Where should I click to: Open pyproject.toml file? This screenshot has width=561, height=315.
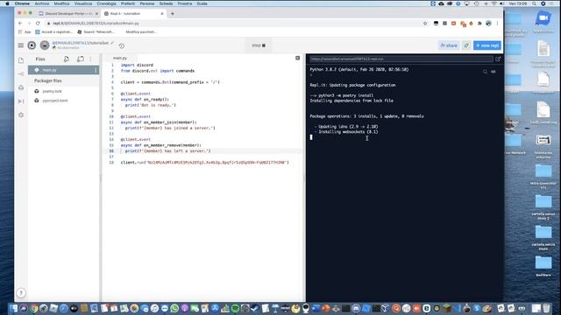coord(55,101)
